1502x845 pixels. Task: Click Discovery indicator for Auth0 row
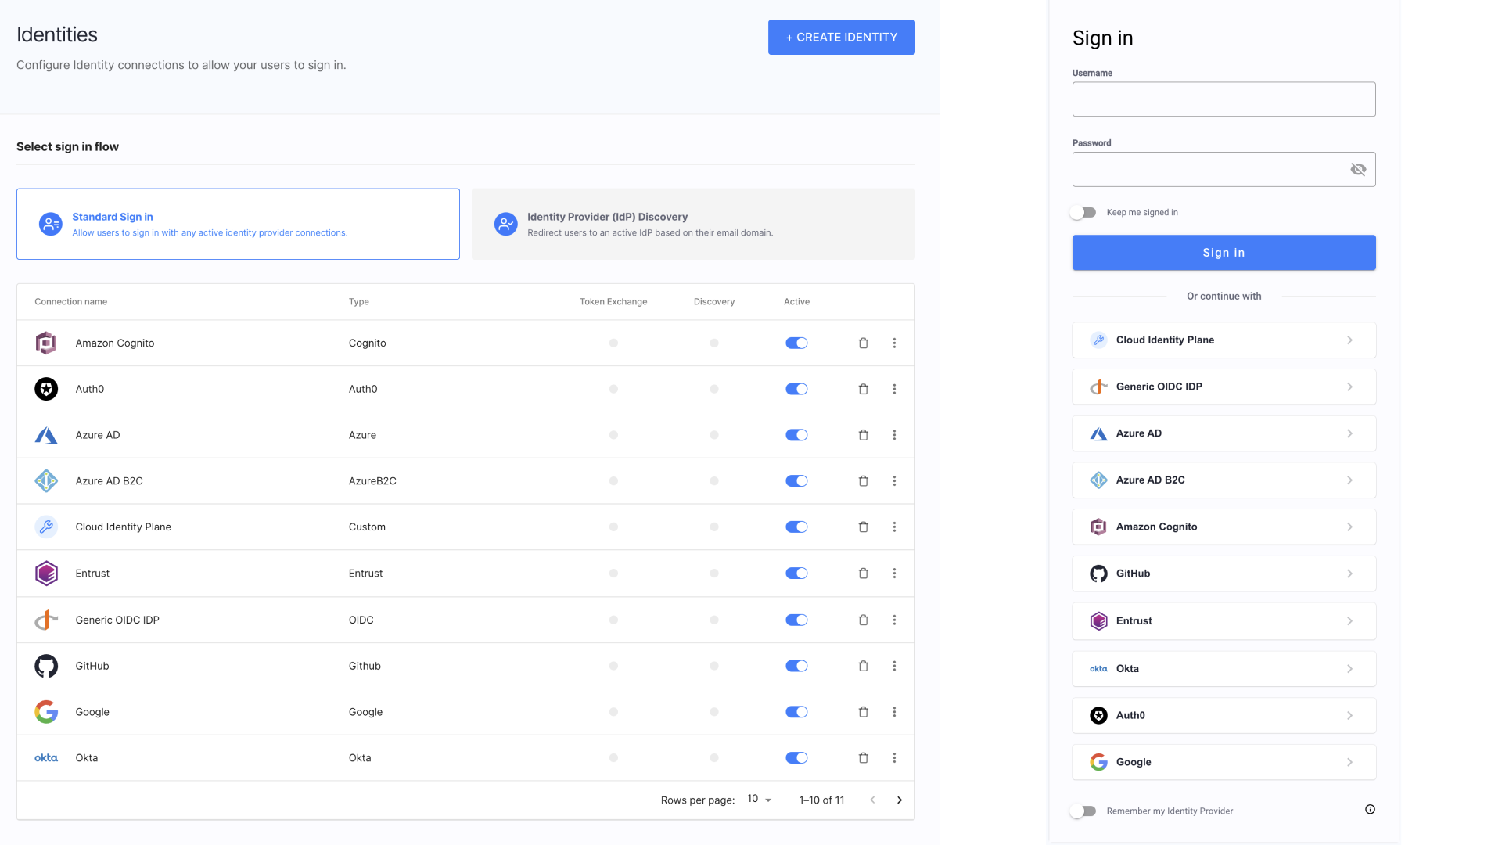(714, 389)
